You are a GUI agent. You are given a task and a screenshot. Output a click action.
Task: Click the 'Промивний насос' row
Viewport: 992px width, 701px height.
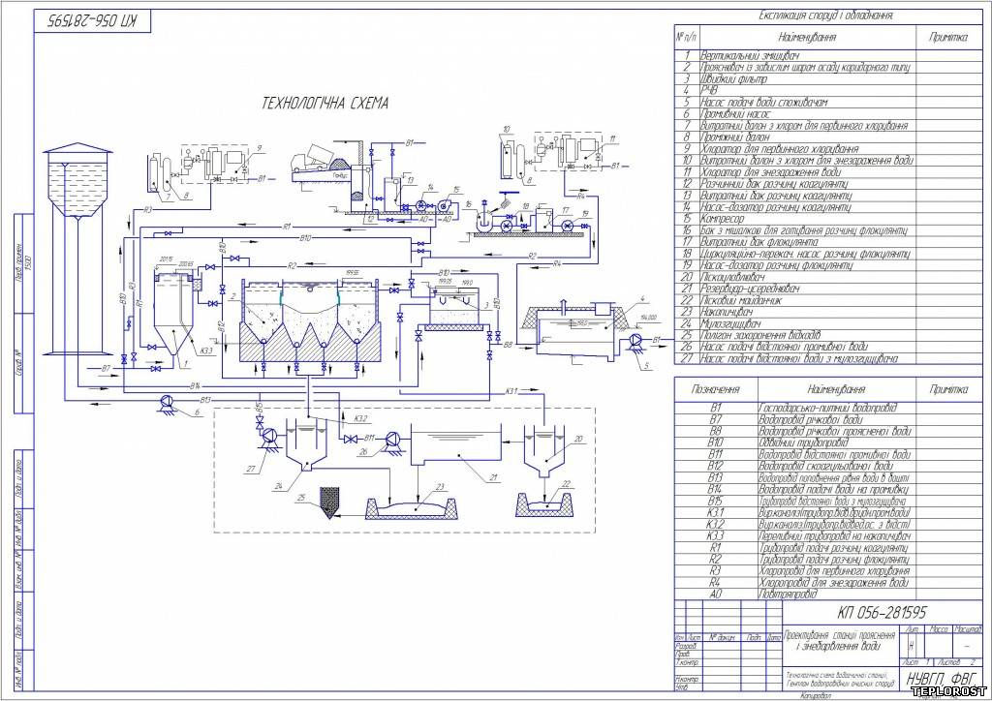click(830, 114)
